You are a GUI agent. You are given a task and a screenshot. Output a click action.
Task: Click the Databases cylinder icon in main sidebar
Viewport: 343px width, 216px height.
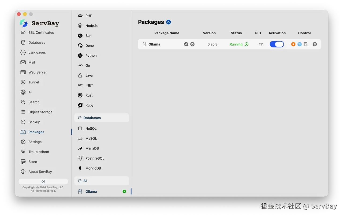tap(23, 42)
